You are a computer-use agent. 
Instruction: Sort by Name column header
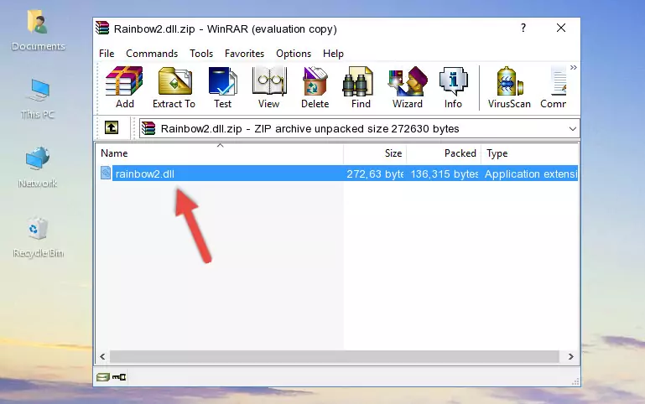(220, 153)
